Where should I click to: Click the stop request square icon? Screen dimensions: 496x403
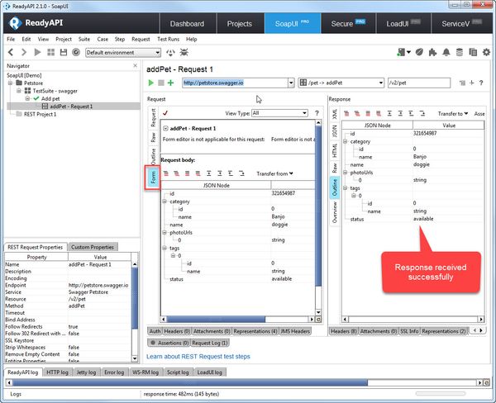click(160, 83)
